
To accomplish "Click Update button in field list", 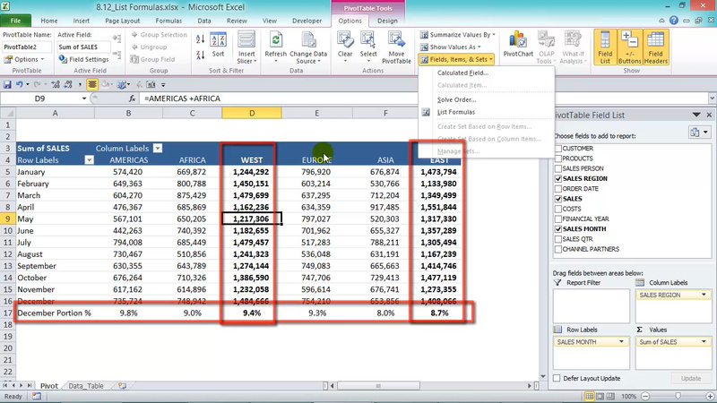I will (690, 378).
